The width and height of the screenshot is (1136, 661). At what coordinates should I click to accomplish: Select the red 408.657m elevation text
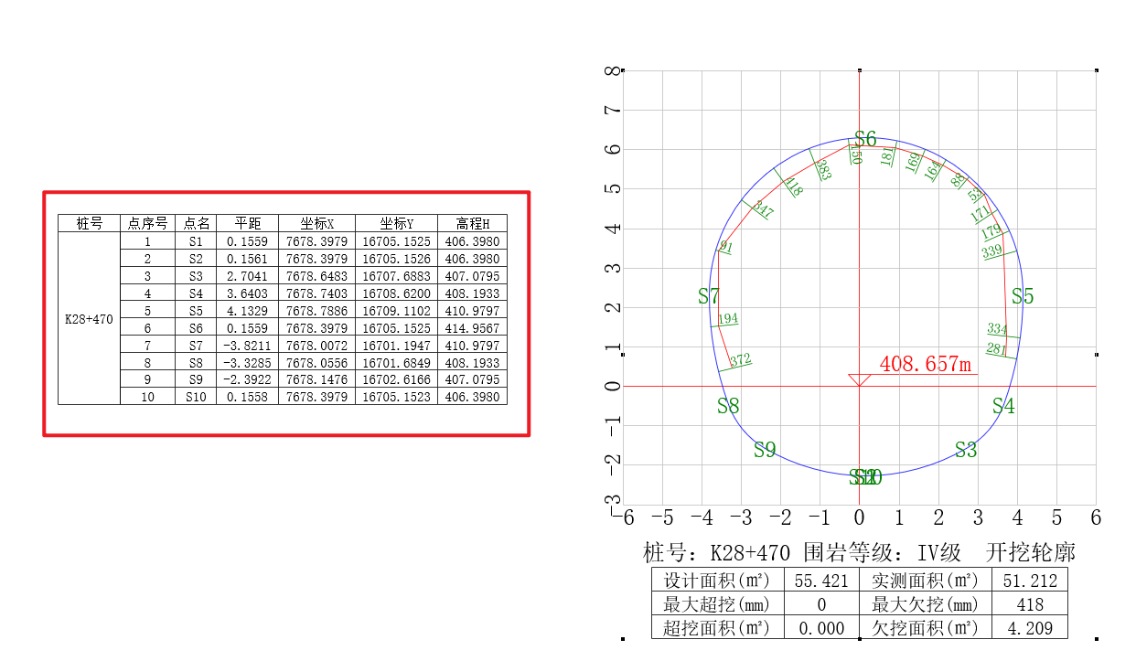tap(925, 364)
